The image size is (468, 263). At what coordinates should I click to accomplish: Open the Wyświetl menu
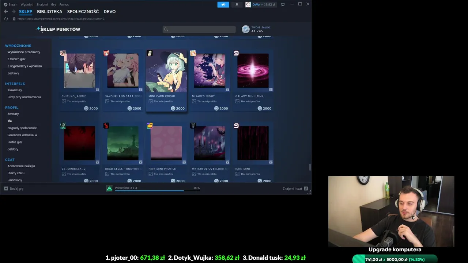coord(27,4)
